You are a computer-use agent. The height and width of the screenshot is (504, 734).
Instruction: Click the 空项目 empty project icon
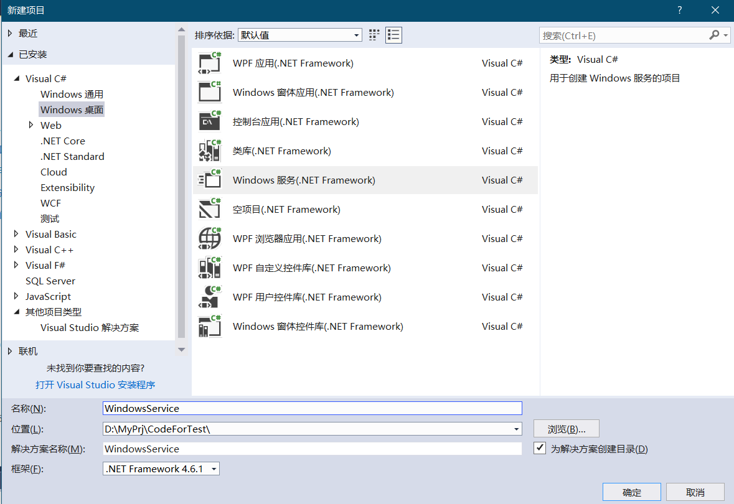tap(209, 209)
